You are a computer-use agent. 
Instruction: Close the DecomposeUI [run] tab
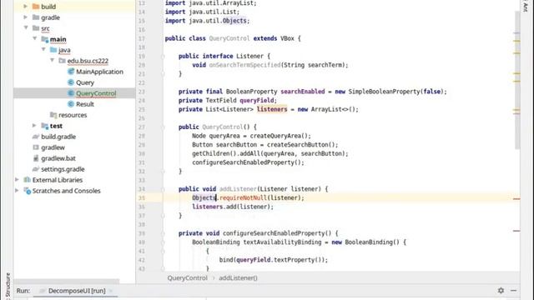coord(111,291)
